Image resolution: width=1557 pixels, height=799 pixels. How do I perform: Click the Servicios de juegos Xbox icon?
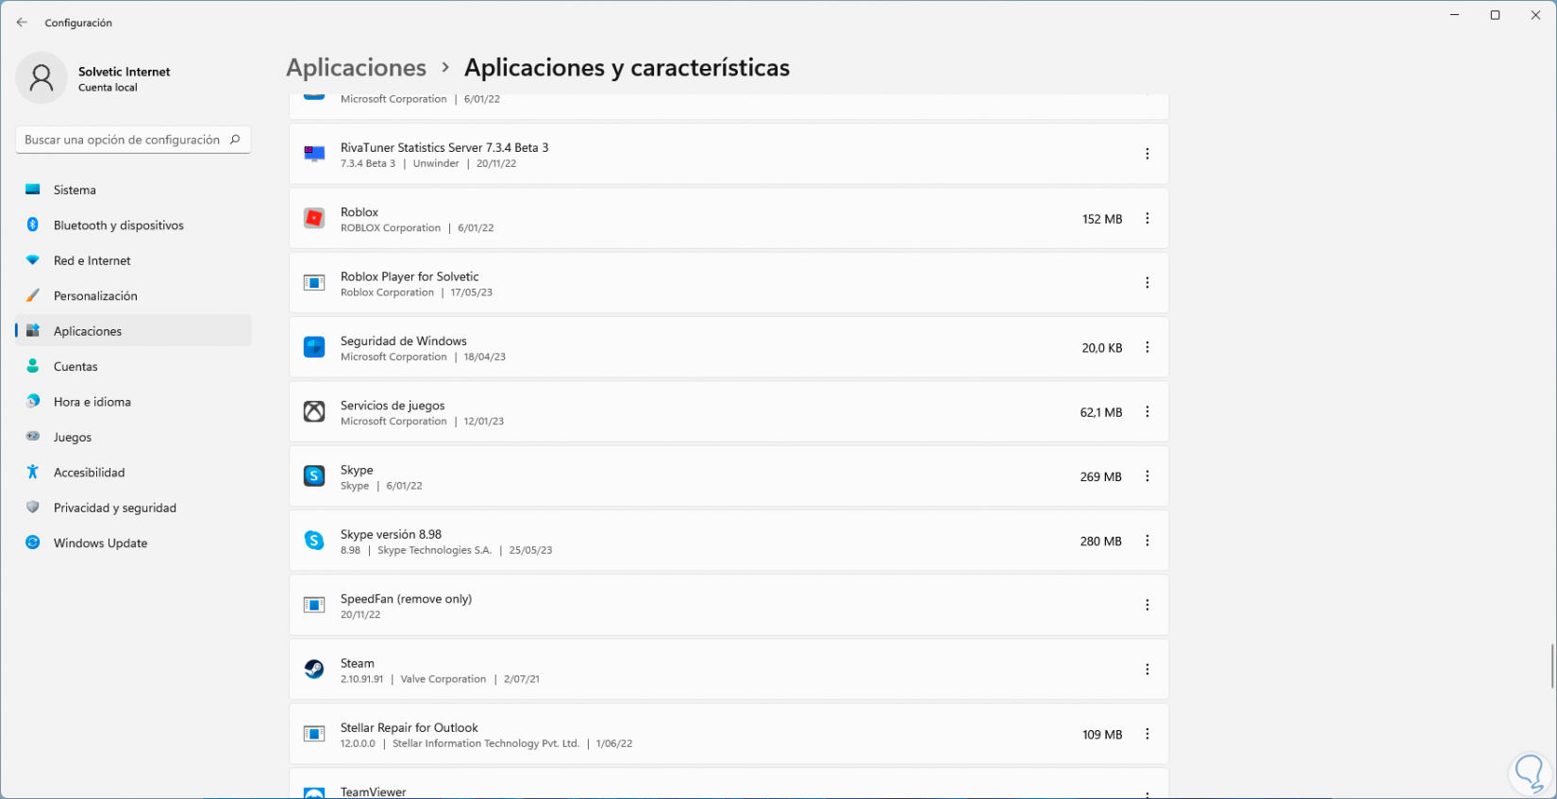314,412
